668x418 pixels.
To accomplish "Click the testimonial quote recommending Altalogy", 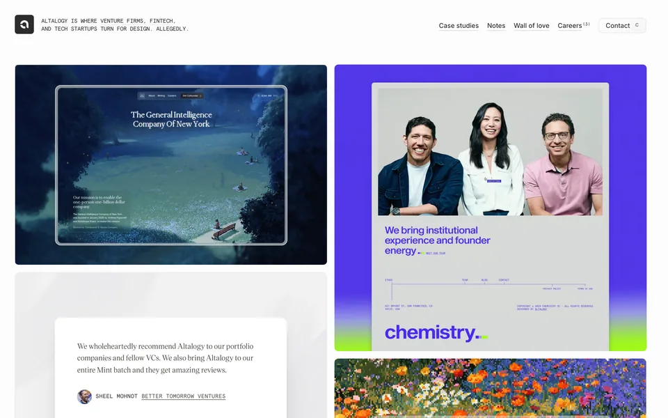I will point(166,358).
